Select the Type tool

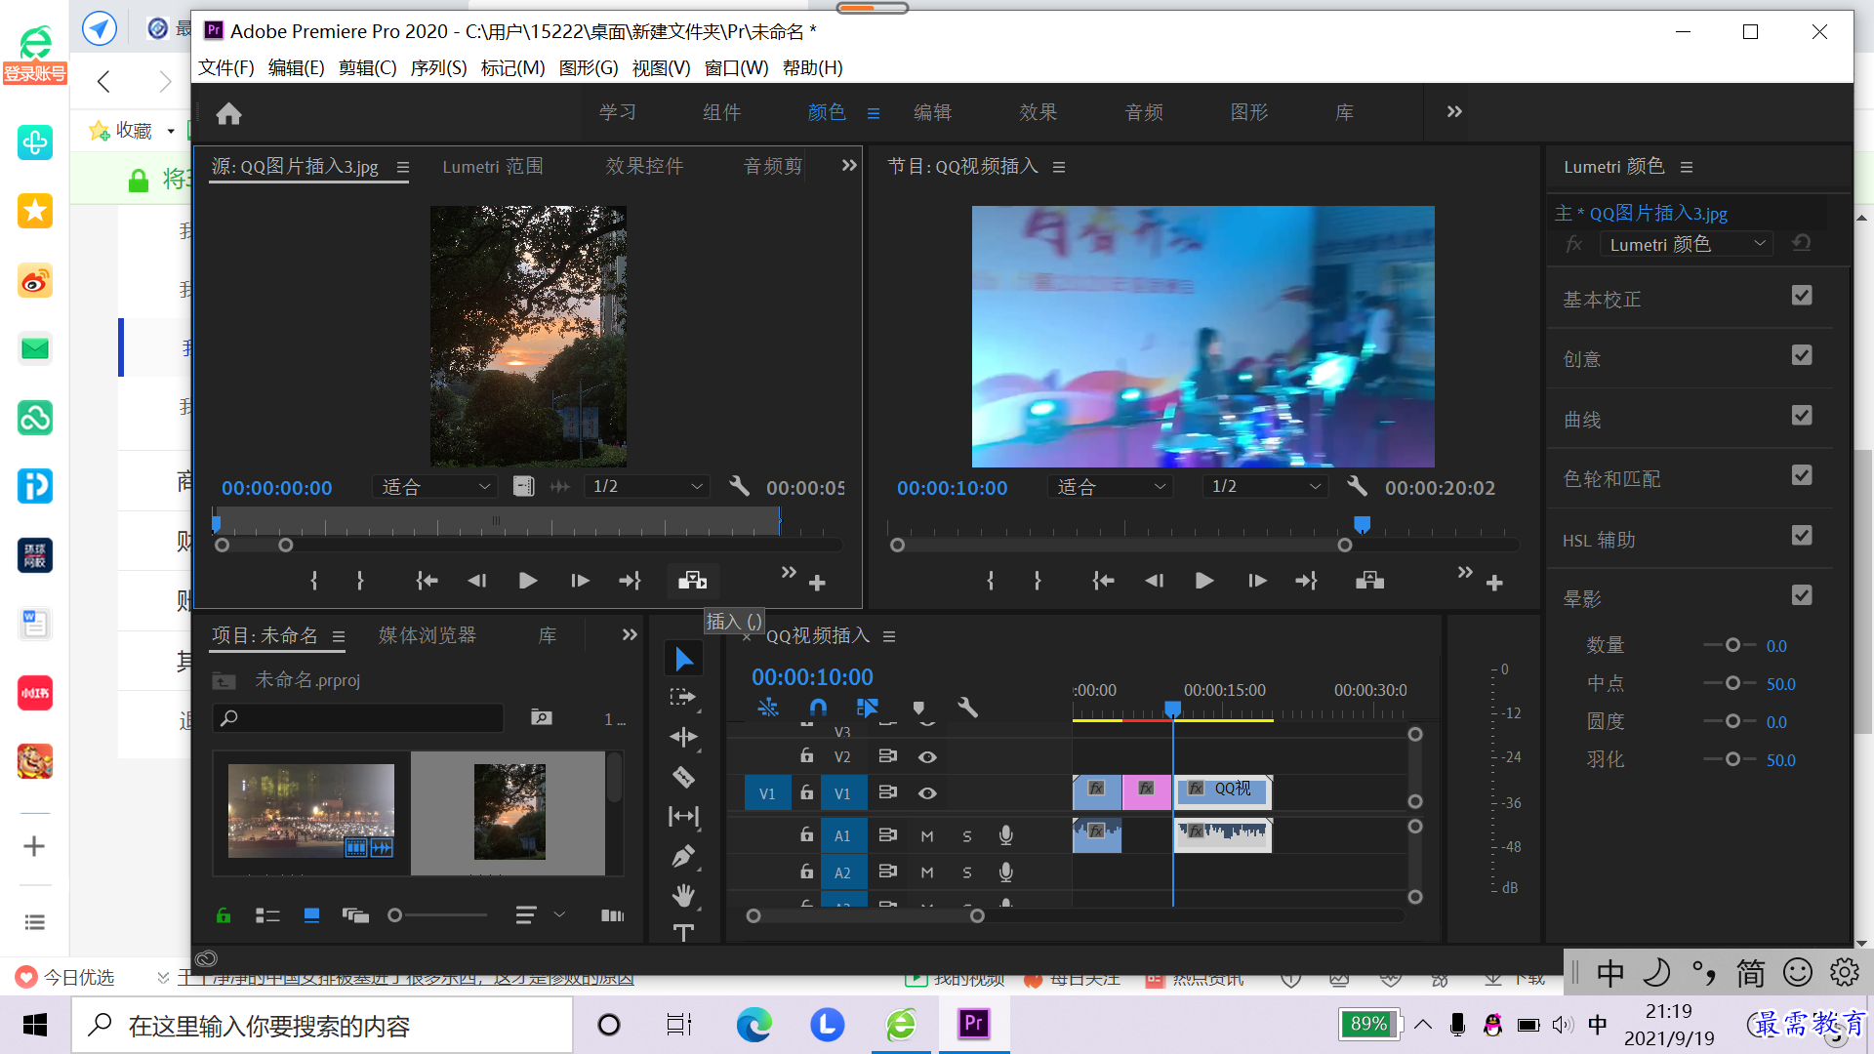point(683,932)
